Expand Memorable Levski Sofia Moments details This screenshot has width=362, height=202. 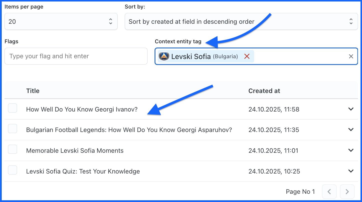[x=351, y=150]
